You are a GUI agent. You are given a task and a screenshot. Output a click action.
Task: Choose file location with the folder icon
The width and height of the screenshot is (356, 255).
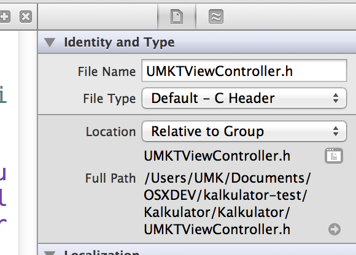(x=334, y=156)
